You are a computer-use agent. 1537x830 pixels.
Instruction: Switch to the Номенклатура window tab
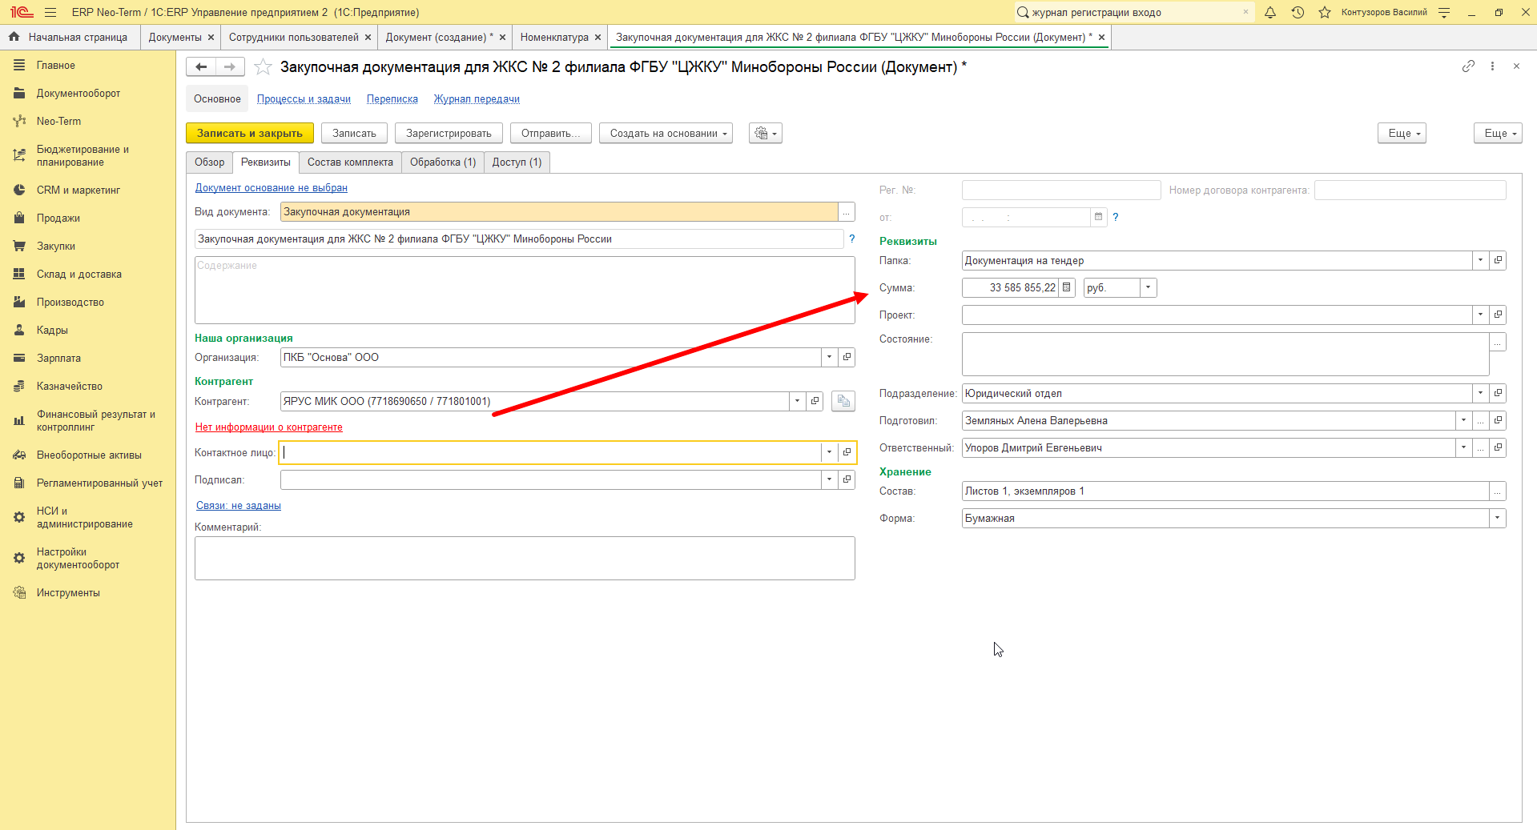pos(554,38)
